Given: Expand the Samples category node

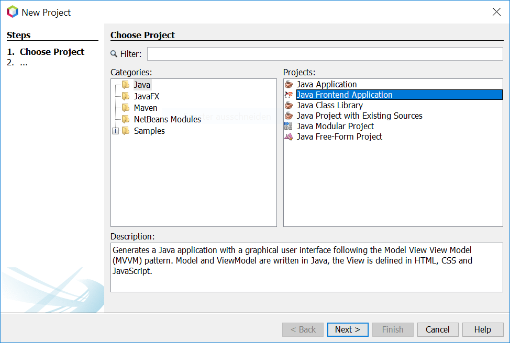Looking at the screenshot, I should coord(116,131).
